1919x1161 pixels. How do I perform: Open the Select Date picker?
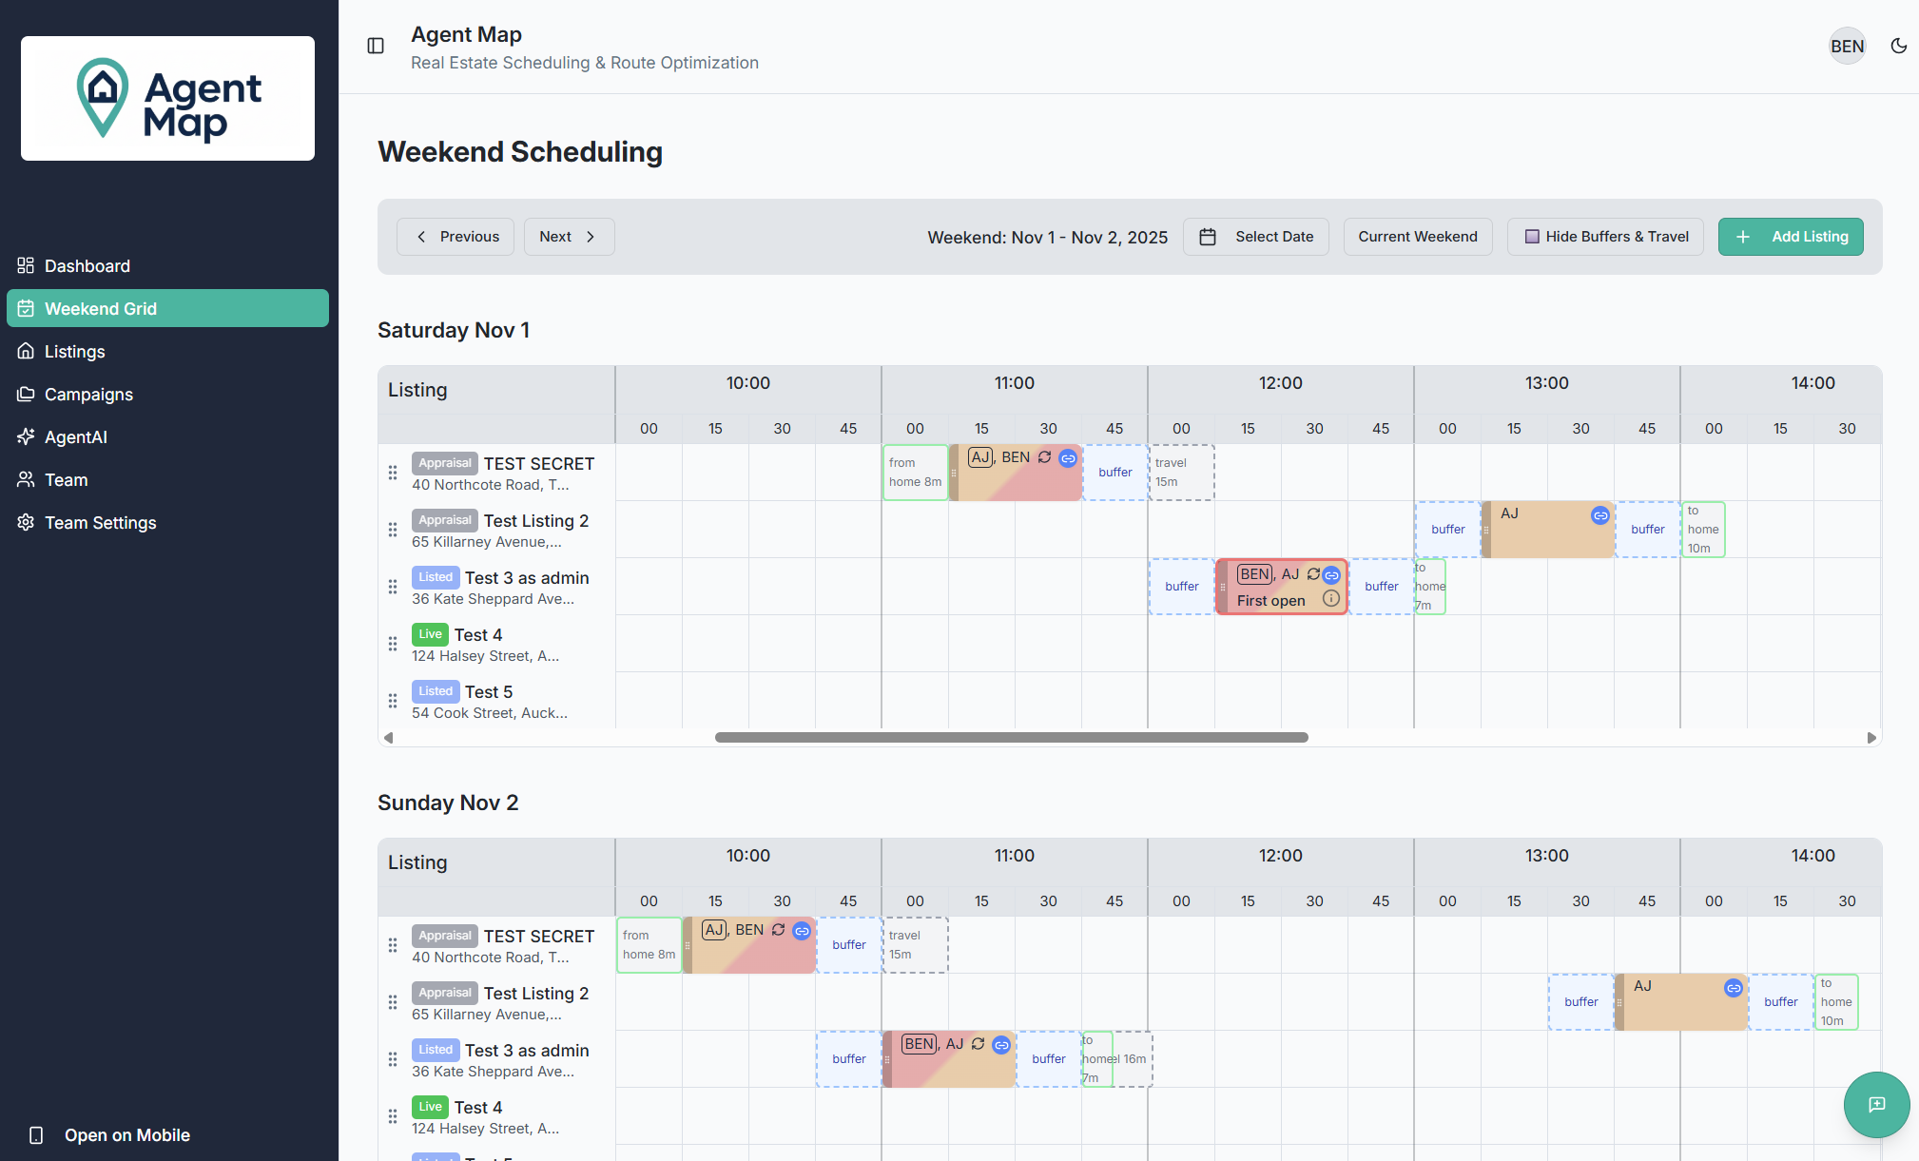pyautogui.click(x=1255, y=237)
